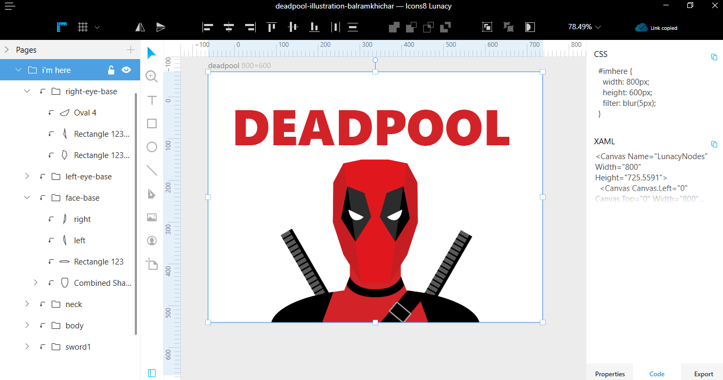Collapse the right-eye-base folder

pyautogui.click(x=27, y=92)
